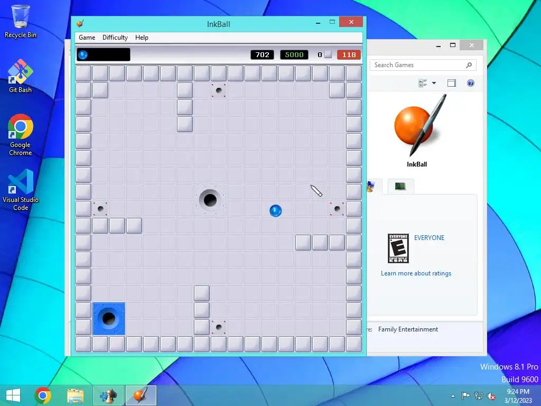Select the partially hidden tab in Games window

tap(374, 187)
